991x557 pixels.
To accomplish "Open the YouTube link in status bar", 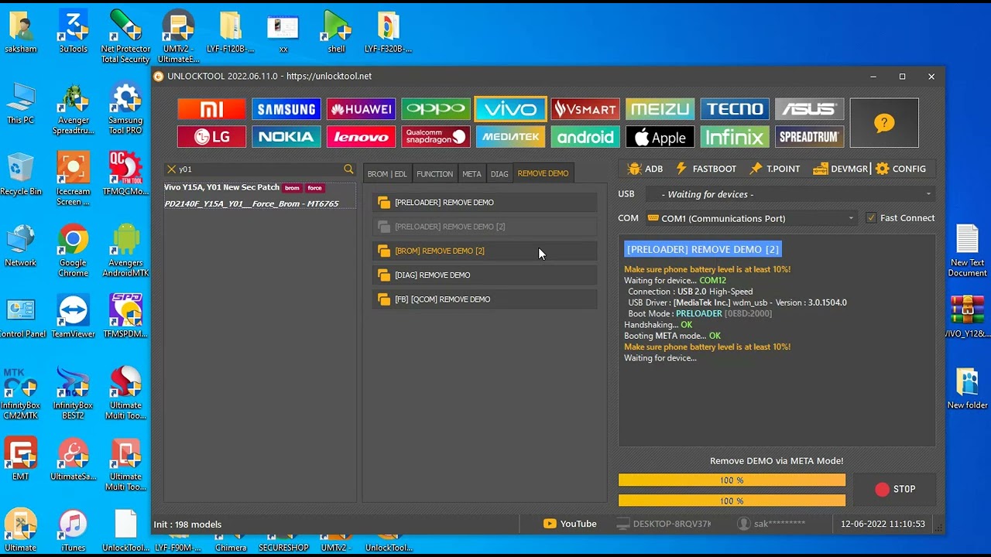I will click(570, 524).
